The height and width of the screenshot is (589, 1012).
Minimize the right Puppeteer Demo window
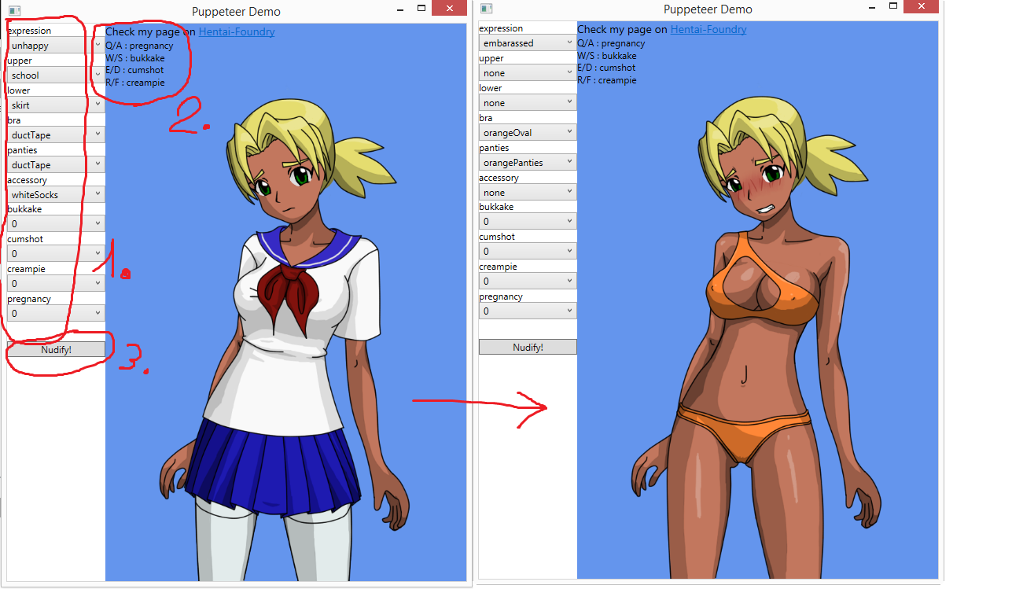pos(872,7)
